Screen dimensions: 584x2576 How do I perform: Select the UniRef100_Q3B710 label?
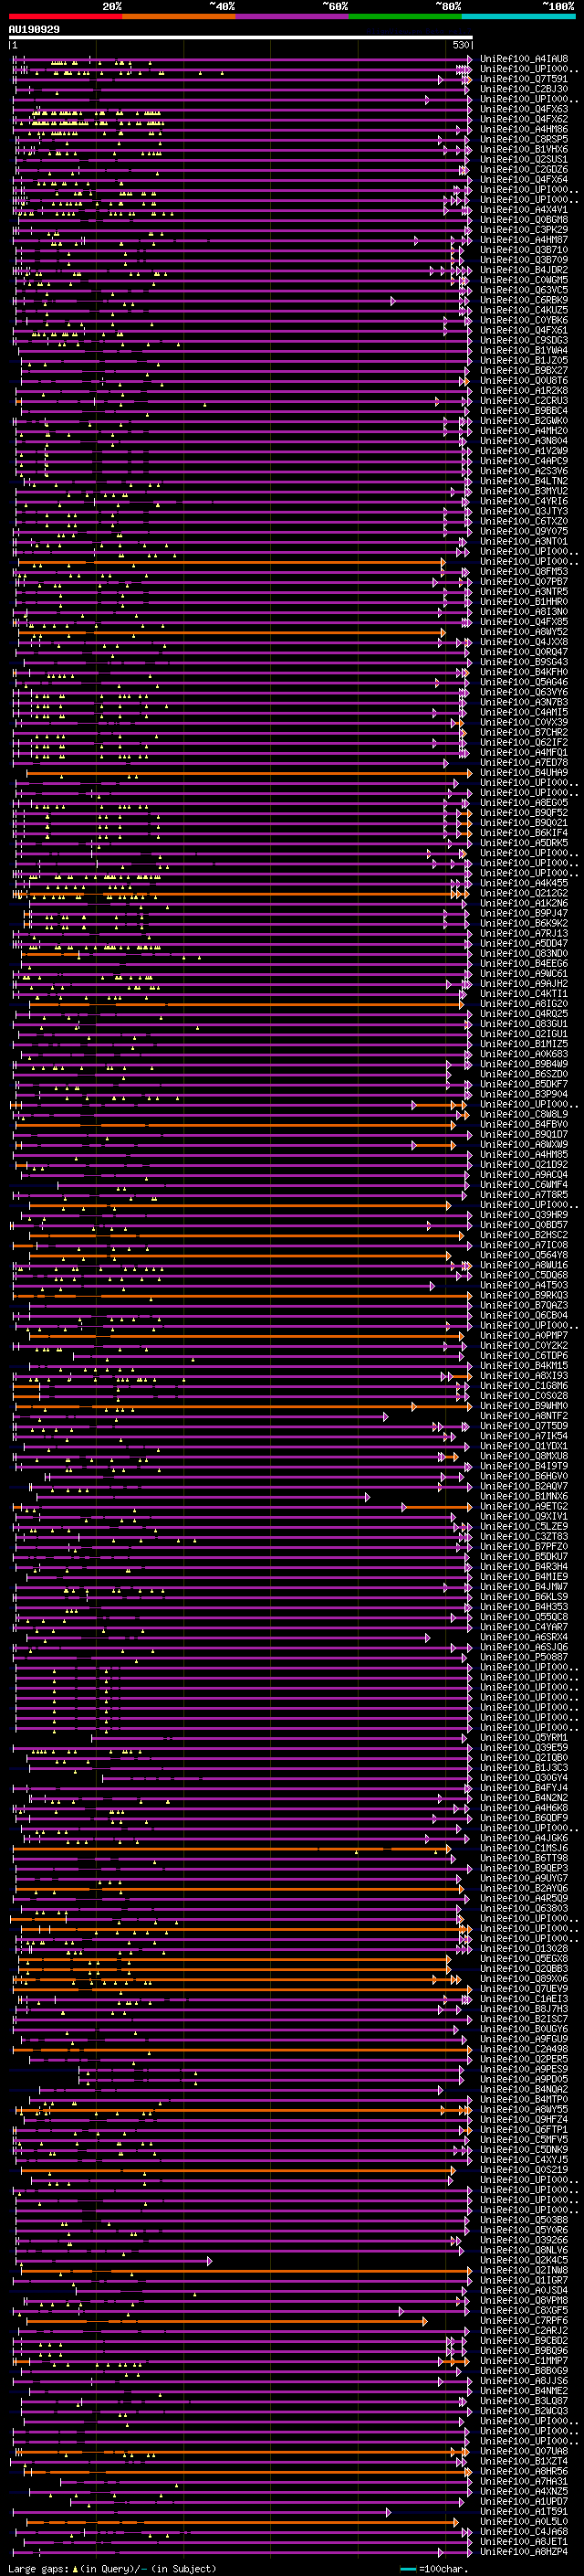[524, 250]
